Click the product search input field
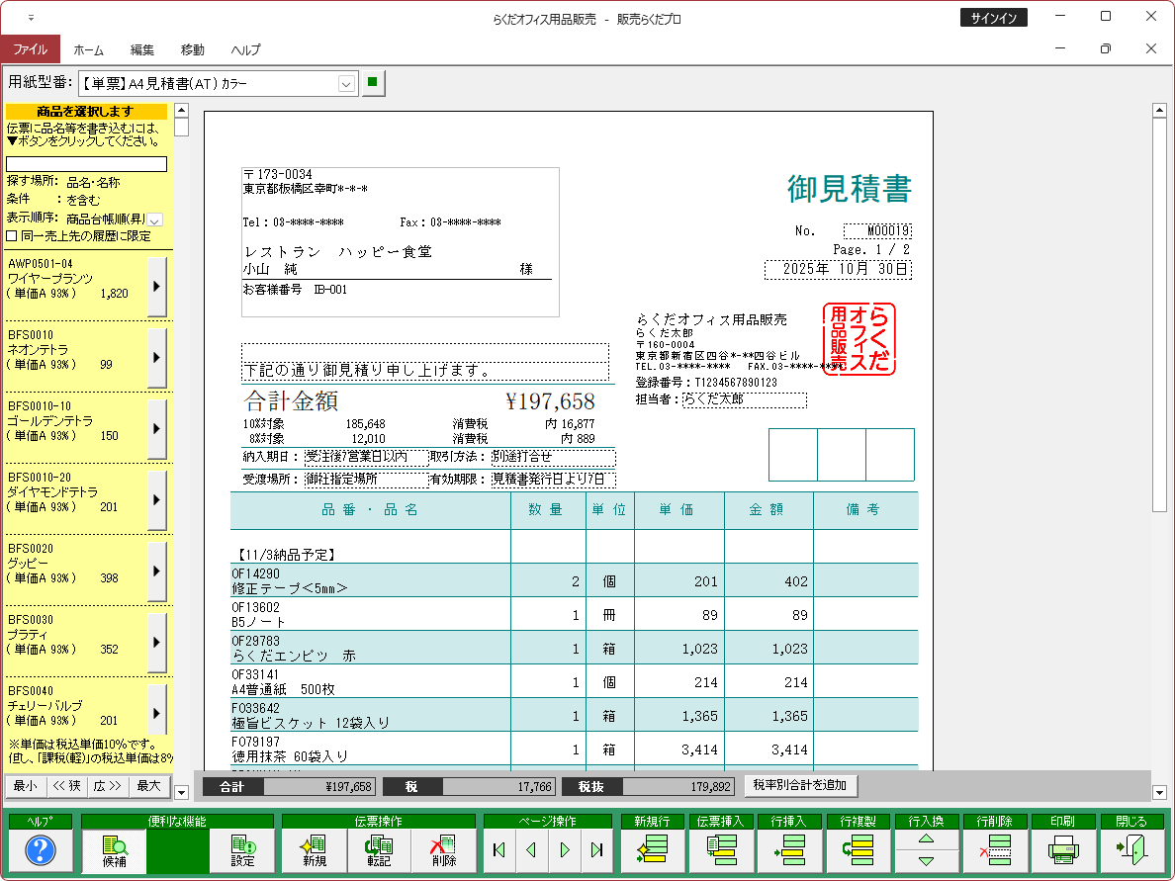1175x881 pixels. pos(87,164)
